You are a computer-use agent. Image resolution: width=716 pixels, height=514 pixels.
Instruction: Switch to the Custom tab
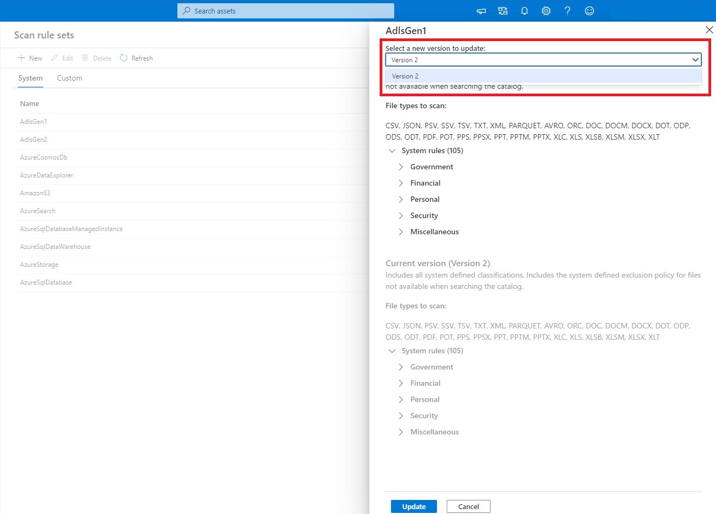pyautogui.click(x=70, y=78)
